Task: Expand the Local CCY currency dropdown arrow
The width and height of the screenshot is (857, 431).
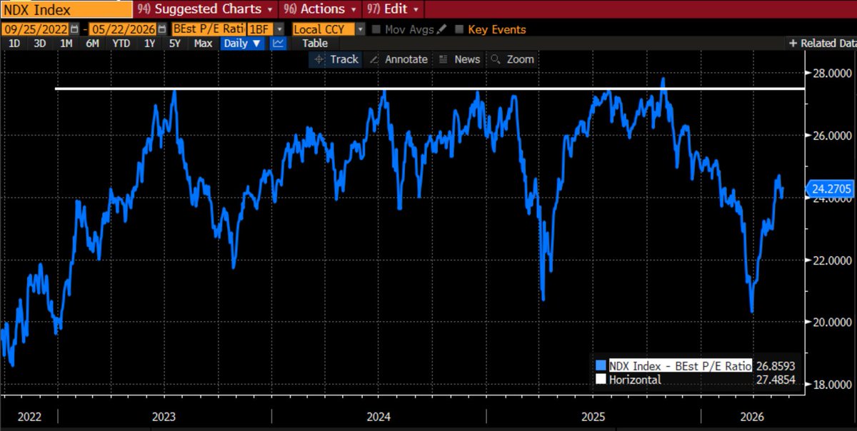Action: (360, 29)
